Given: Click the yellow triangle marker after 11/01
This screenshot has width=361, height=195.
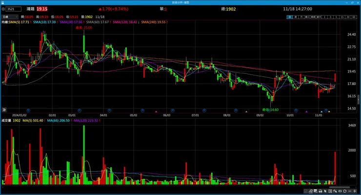Looking at the screenshot, I should (x=329, y=112).
